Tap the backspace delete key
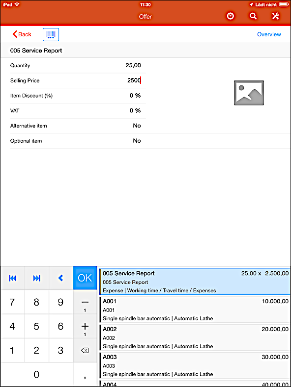 tap(85, 350)
